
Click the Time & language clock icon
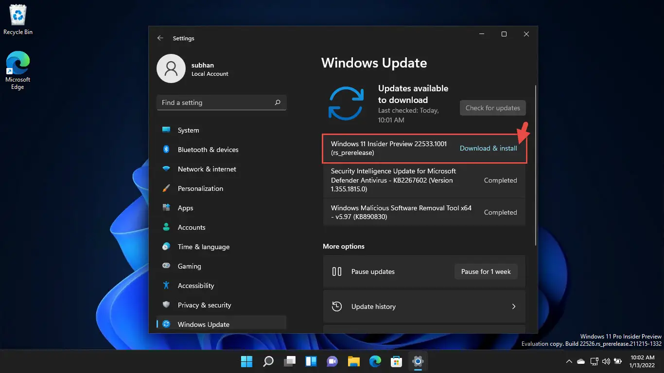click(x=166, y=246)
